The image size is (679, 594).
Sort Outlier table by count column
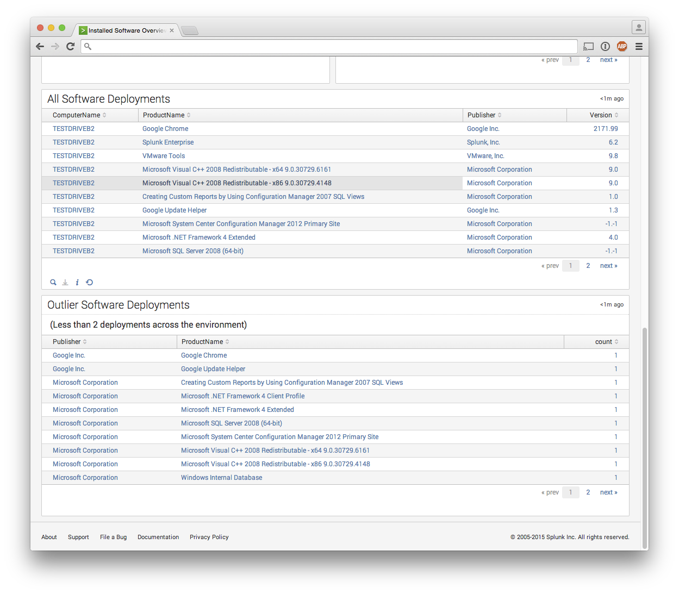tap(607, 342)
